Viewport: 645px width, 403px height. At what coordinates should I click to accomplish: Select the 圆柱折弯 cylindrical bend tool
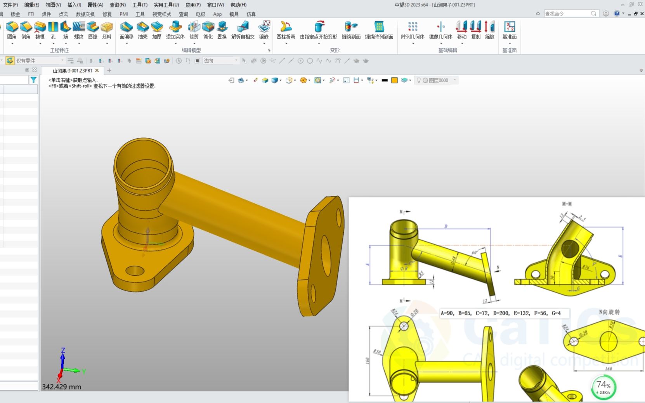286,31
